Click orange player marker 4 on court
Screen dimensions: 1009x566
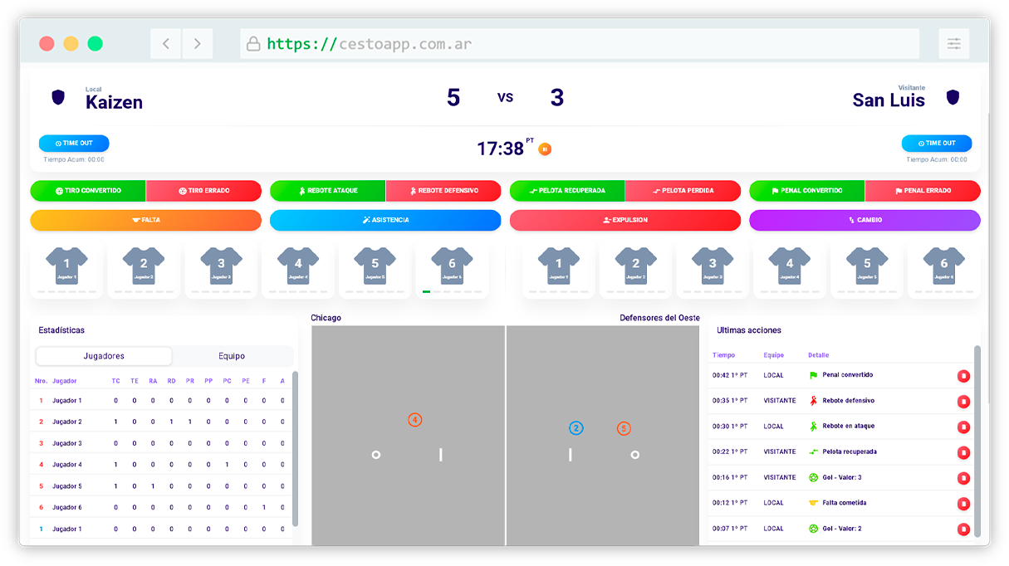tap(415, 421)
